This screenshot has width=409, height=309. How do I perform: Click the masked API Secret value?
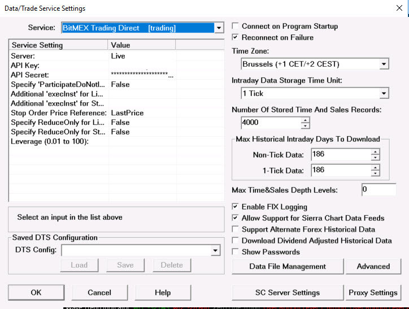[x=142, y=75]
